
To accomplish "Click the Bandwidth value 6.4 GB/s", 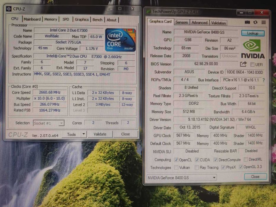I will click(248, 111).
